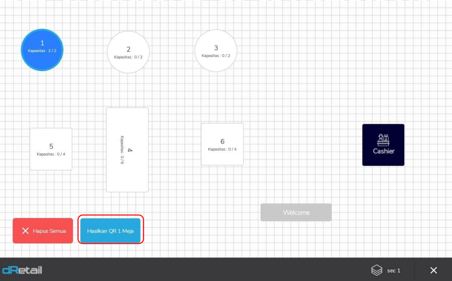This screenshot has width=452, height=281.
Task: Click the Welcome entrance label
Action: click(296, 212)
